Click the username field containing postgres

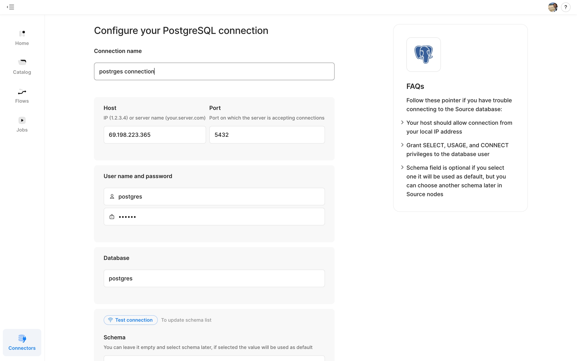[214, 197]
